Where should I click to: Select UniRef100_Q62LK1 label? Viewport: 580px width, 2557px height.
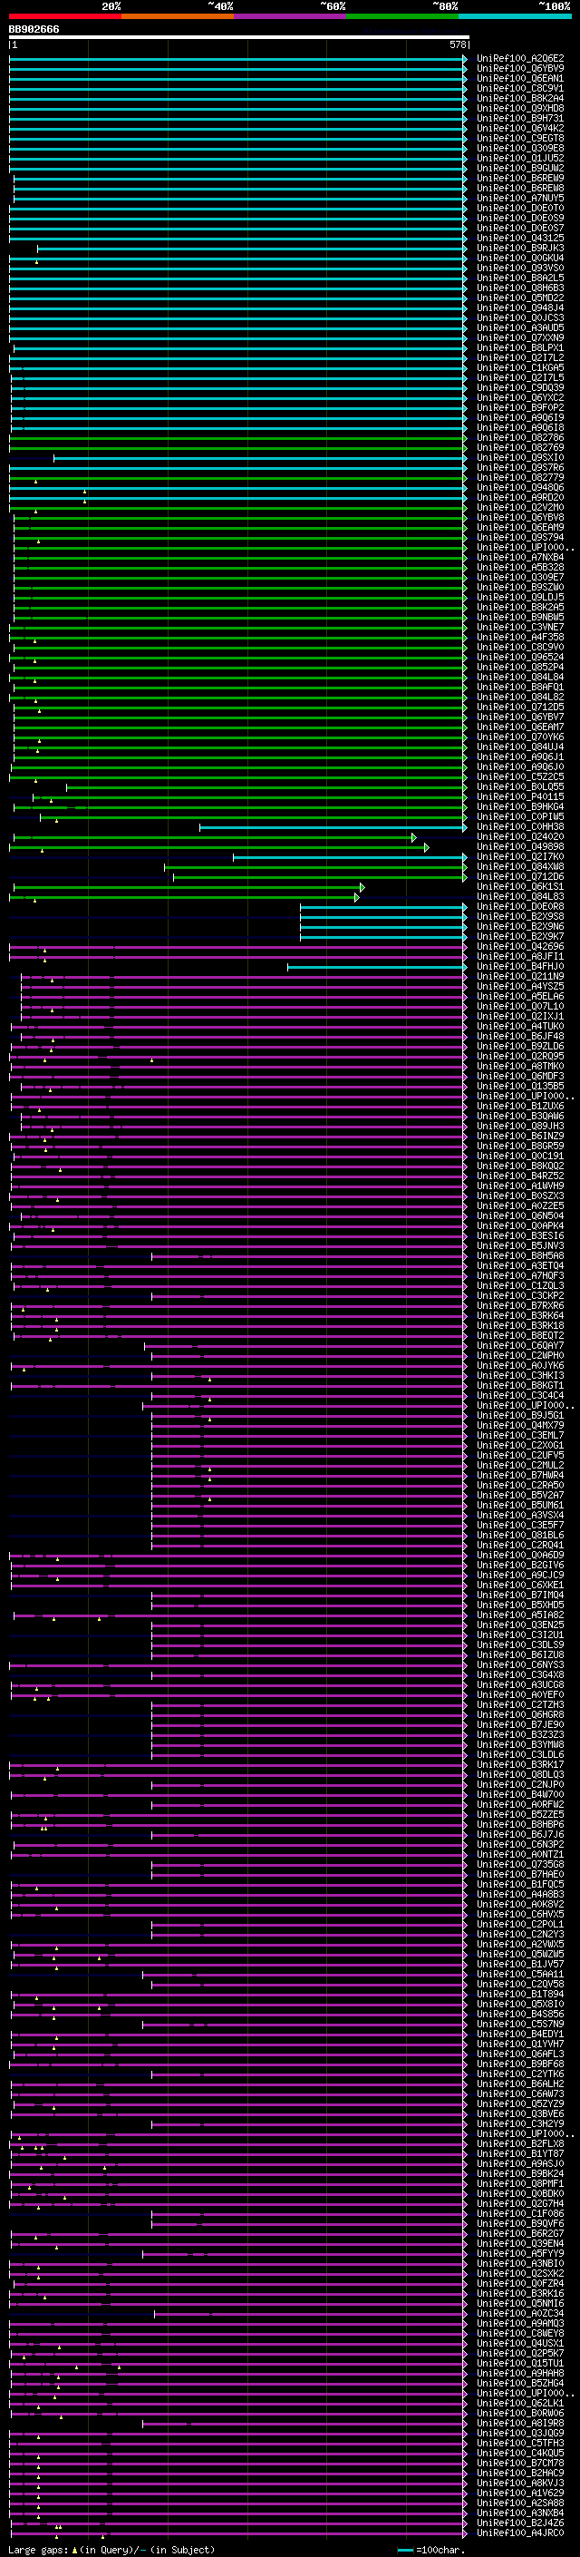click(520, 2404)
